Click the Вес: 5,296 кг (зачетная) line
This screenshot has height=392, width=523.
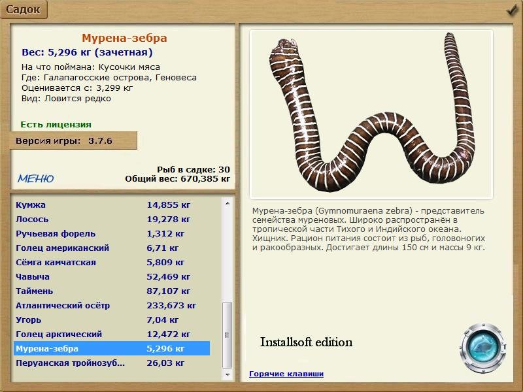point(87,52)
